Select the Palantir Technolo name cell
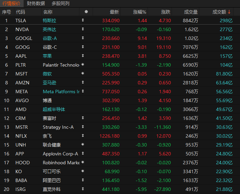 click(x=61, y=65)
